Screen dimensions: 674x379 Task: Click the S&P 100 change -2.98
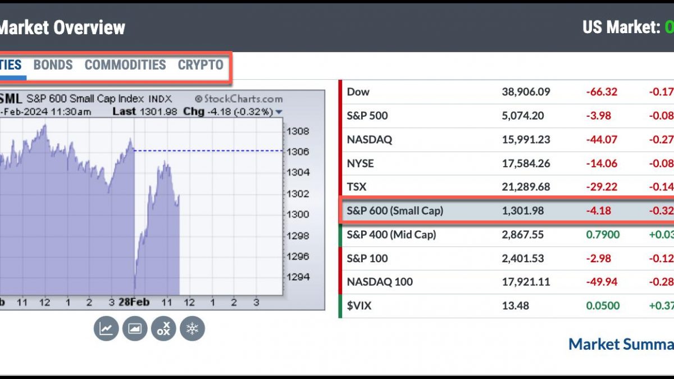click(599, 258)
